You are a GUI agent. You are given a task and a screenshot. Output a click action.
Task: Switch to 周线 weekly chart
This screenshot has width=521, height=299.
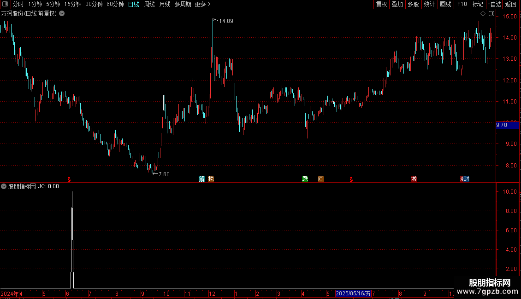149,4
